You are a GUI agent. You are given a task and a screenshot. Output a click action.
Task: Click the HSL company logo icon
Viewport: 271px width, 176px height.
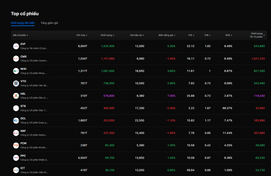(16, 96)
